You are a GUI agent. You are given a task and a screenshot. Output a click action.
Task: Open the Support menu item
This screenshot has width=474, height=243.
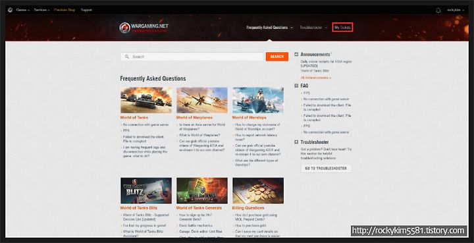pyautogui.click(x=86, y=10)
